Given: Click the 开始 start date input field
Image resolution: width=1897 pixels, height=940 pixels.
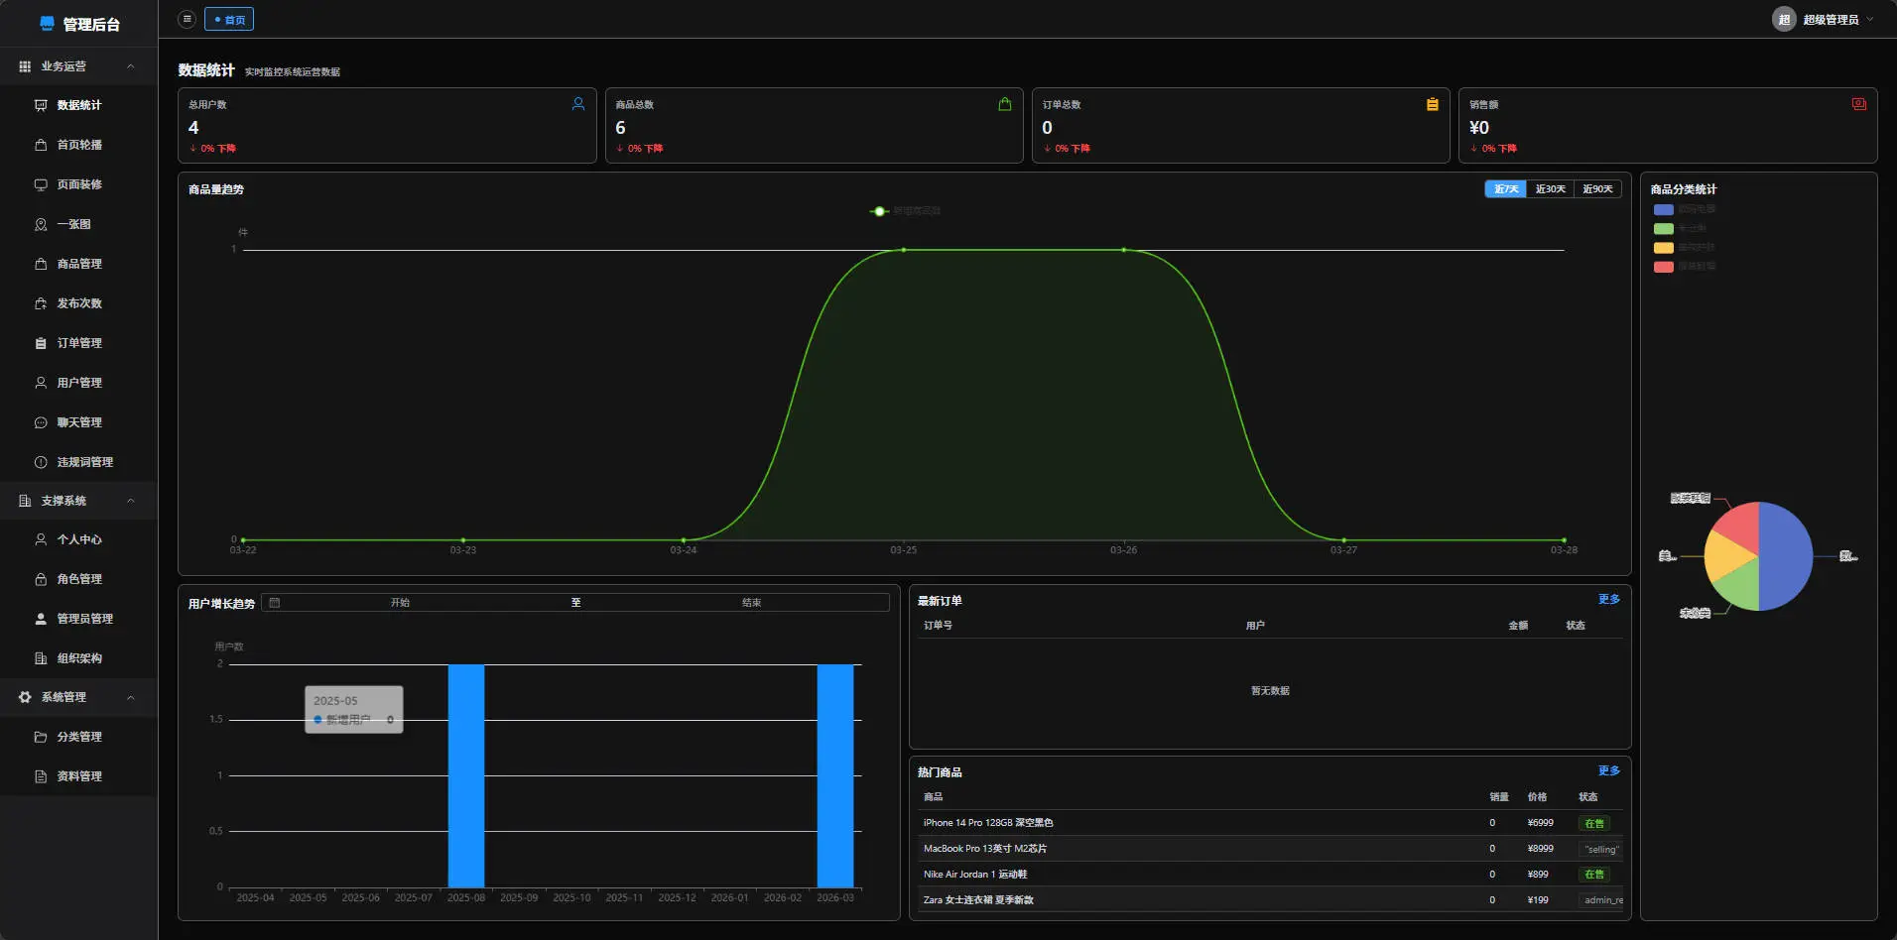Looking at the screenshot, I should (x=400, y=603).
